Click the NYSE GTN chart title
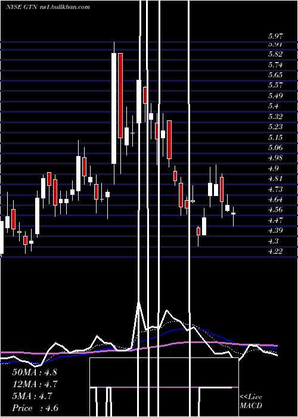 (48, 7)
